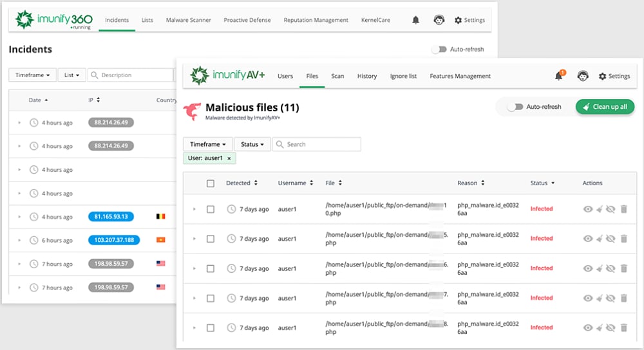Check the box for the 10.php file row
644x350 pixels.
[211, 209]
